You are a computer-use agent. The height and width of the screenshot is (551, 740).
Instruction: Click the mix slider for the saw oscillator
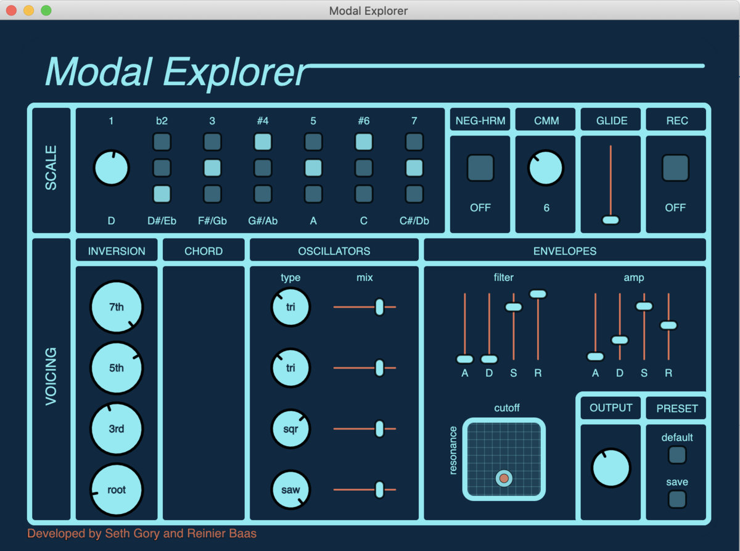(379, 490)
